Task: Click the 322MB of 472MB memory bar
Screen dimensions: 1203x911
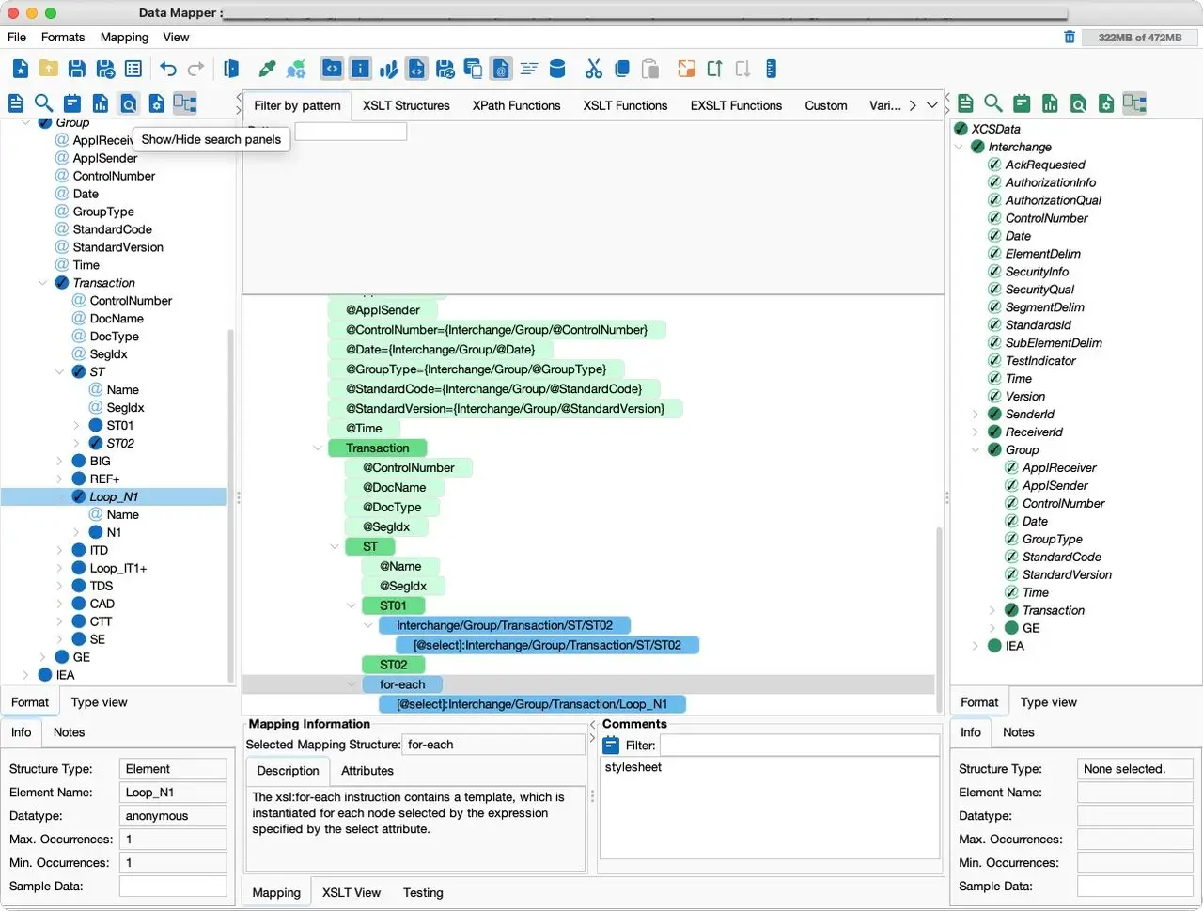Action: [x=1139, y=38]
